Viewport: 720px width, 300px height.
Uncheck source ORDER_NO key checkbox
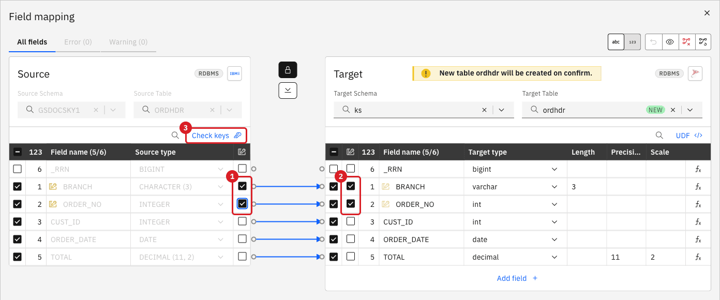pos(242,204)
